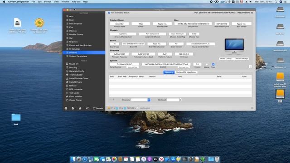Open Finder from the Dock
Screen dimensions: 290x163
(73, 159)
